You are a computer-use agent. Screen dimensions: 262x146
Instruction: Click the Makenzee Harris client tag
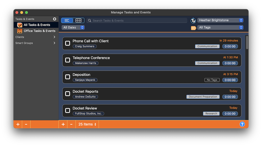click(86, 63)
